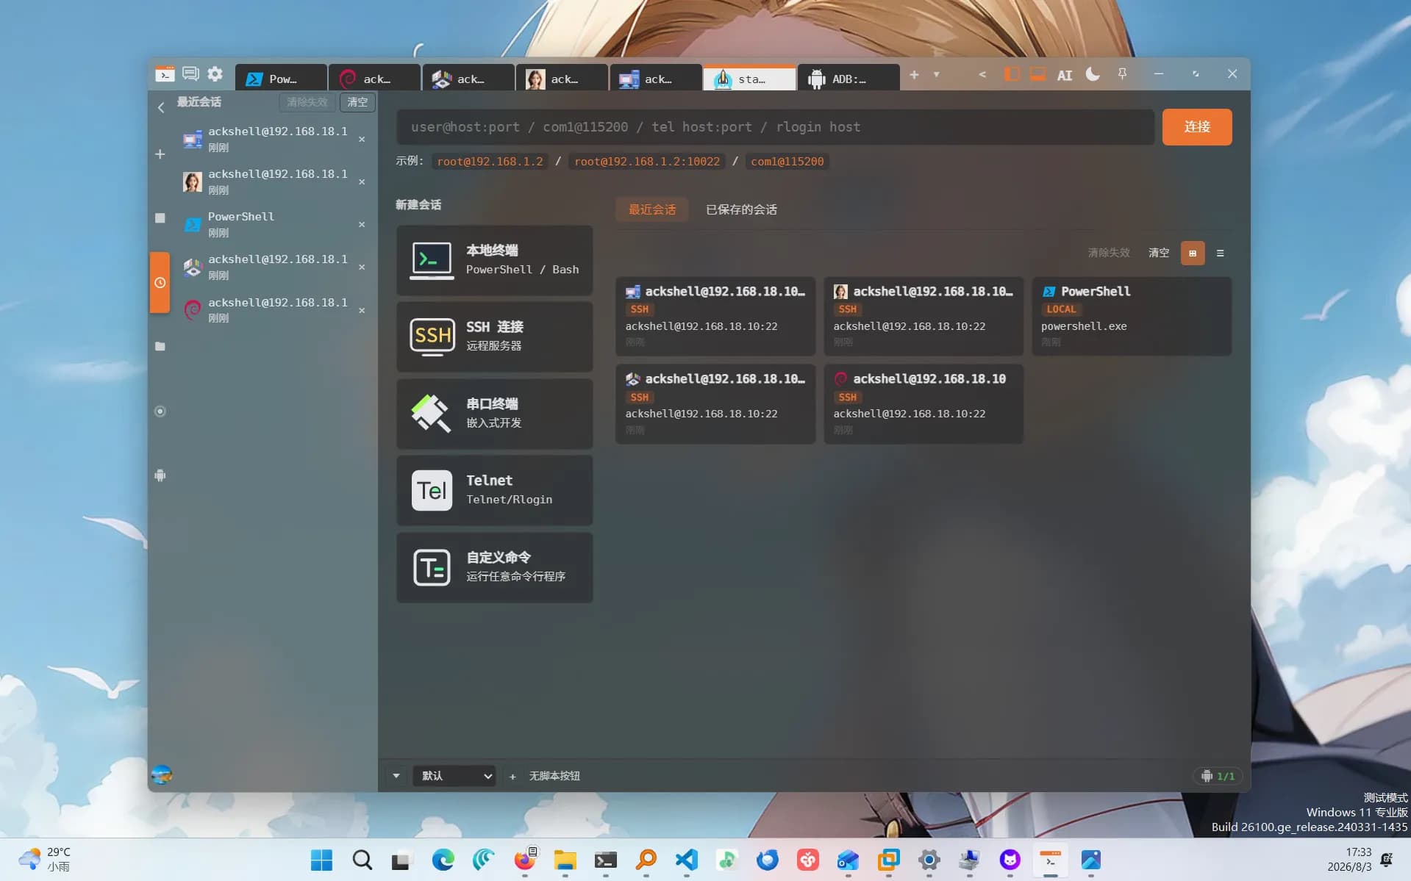Open File Explorer from the taskbar
Image resolution: width=1411 pixels, height=881 pixels.
(x=565, y=860)
